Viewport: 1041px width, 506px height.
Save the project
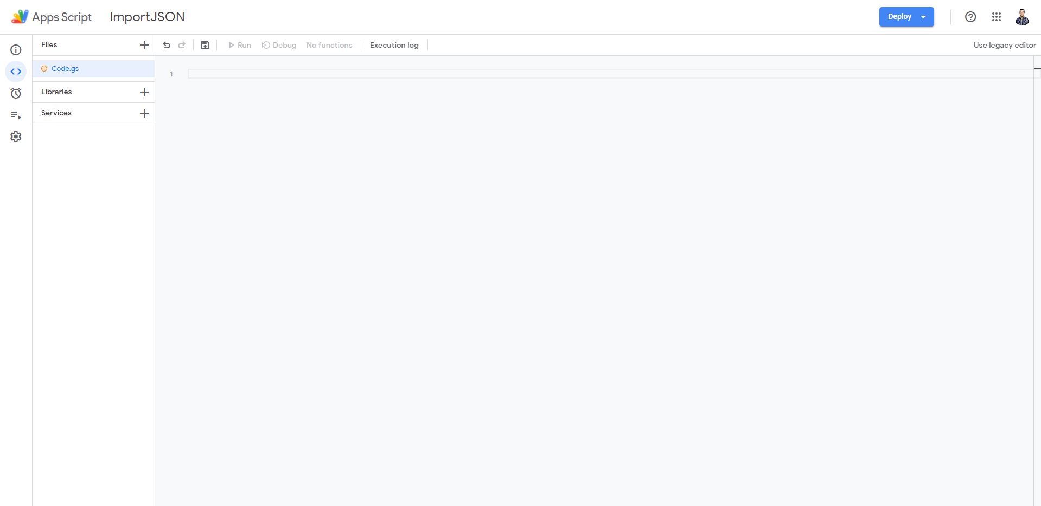click(x=205, y=45)
